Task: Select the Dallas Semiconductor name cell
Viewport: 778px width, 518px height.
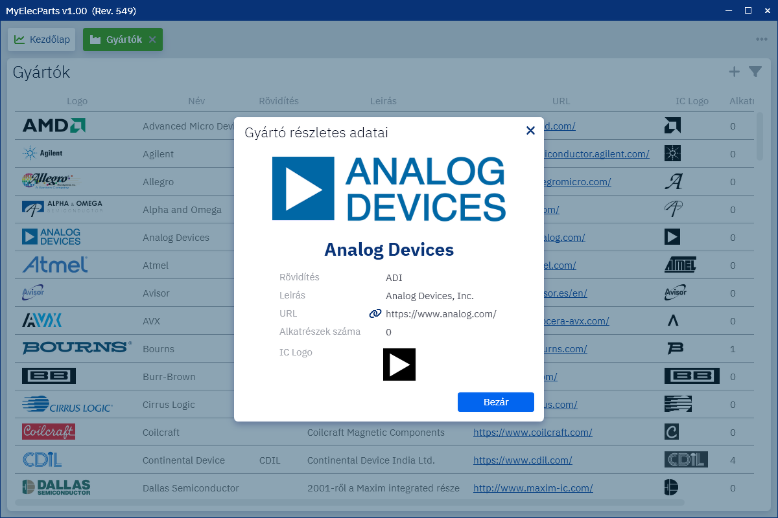Action: point(191,488)
